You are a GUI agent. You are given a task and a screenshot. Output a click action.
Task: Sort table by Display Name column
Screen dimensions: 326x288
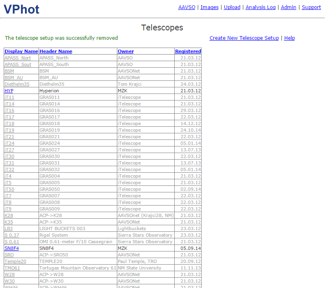pos(21,51)
